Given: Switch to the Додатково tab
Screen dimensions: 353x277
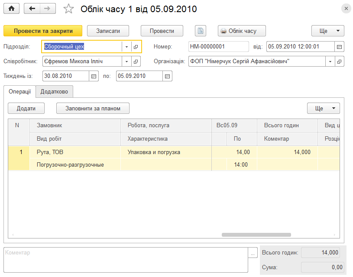Looking at the screenshot, I should tap(54, 92).
